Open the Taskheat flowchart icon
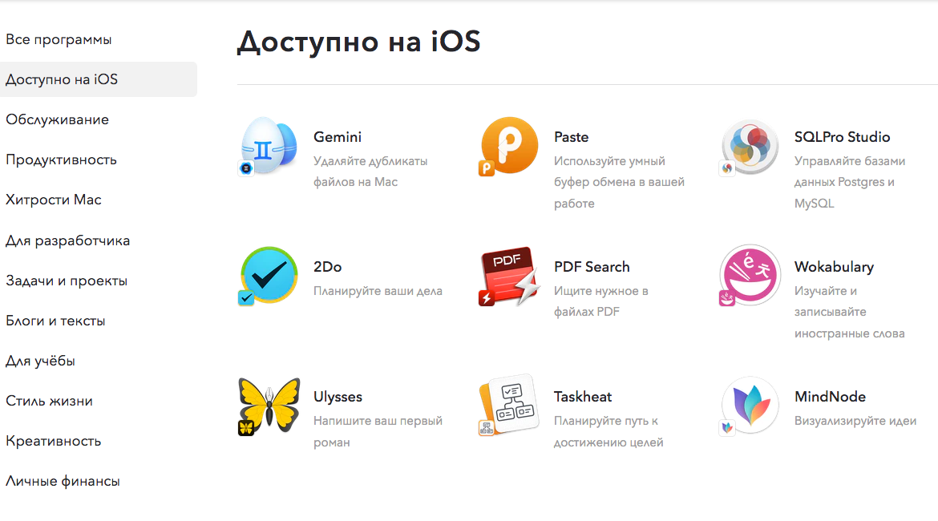The height and width of the screenshot is (521, 938). coord(510,404)
